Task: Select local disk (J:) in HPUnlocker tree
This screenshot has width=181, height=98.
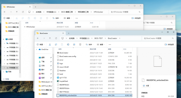Action: 10,68
